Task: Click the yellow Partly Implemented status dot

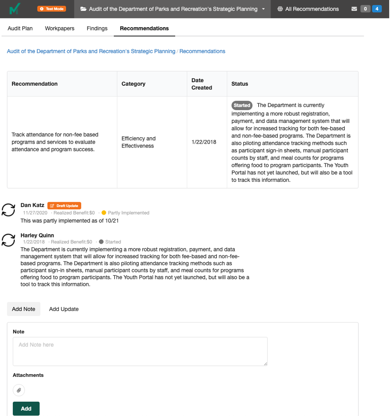Action: pos(104,213)
